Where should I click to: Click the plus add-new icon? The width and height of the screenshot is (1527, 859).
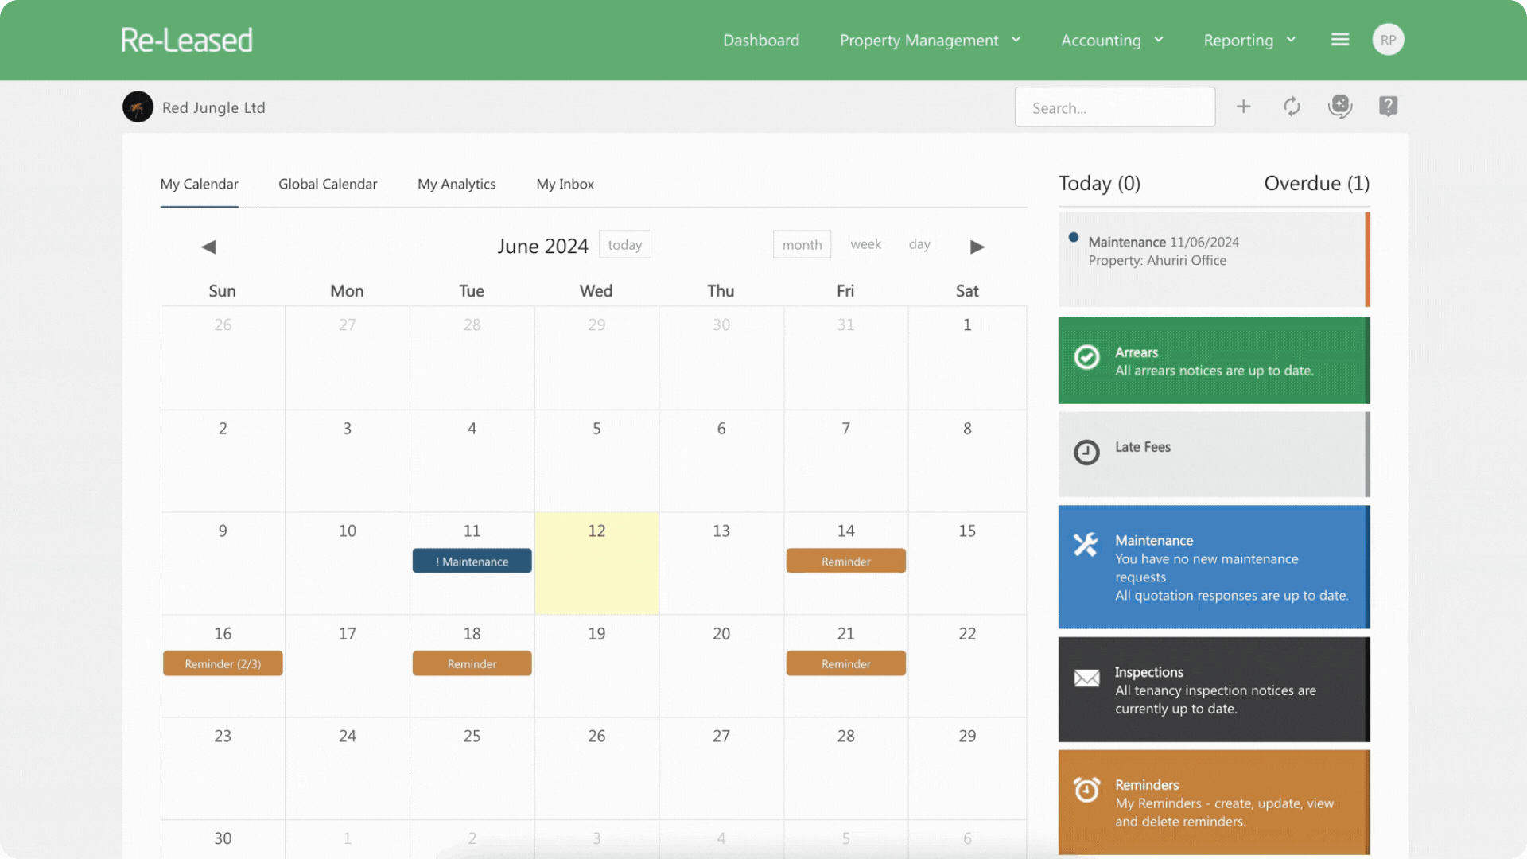(x=1243, y=107)
